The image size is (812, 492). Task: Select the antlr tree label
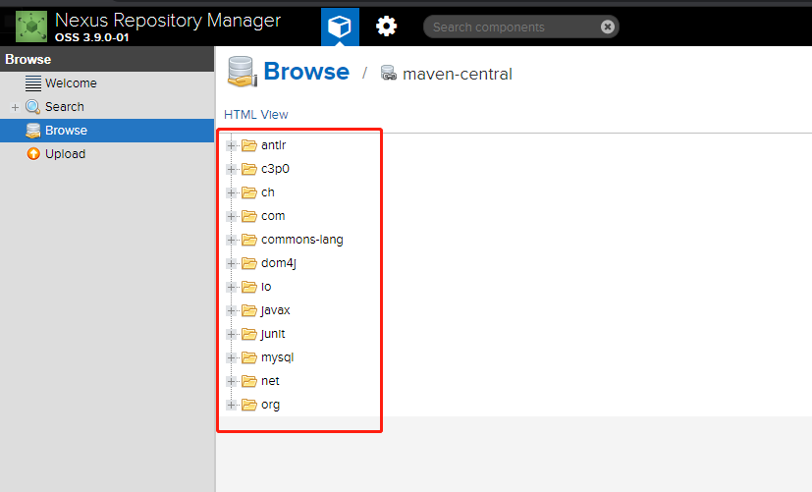273,145
